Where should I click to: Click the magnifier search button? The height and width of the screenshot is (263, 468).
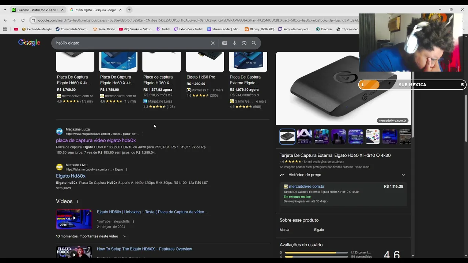click(x=254, y=43)
